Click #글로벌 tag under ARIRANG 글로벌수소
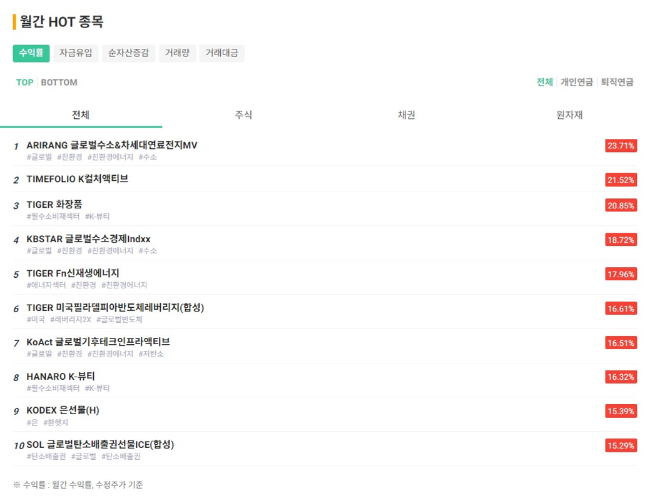The height and width of the screenshot is (503, 660). click(39, 157)
